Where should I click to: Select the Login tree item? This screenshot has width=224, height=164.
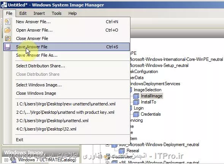[138, 108]
